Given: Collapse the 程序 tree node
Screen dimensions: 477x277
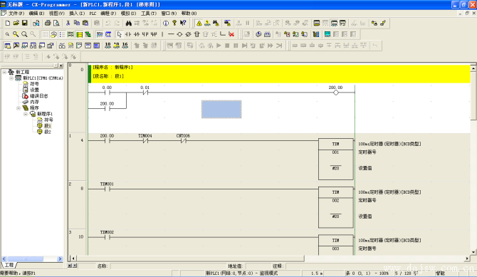Looking at the screenshot, I should pyautogui.click(x=19, y=108).
